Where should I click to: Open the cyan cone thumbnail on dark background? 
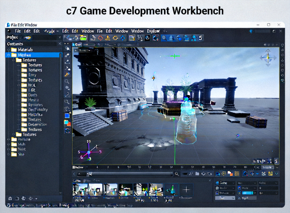(x=171, y=190)
